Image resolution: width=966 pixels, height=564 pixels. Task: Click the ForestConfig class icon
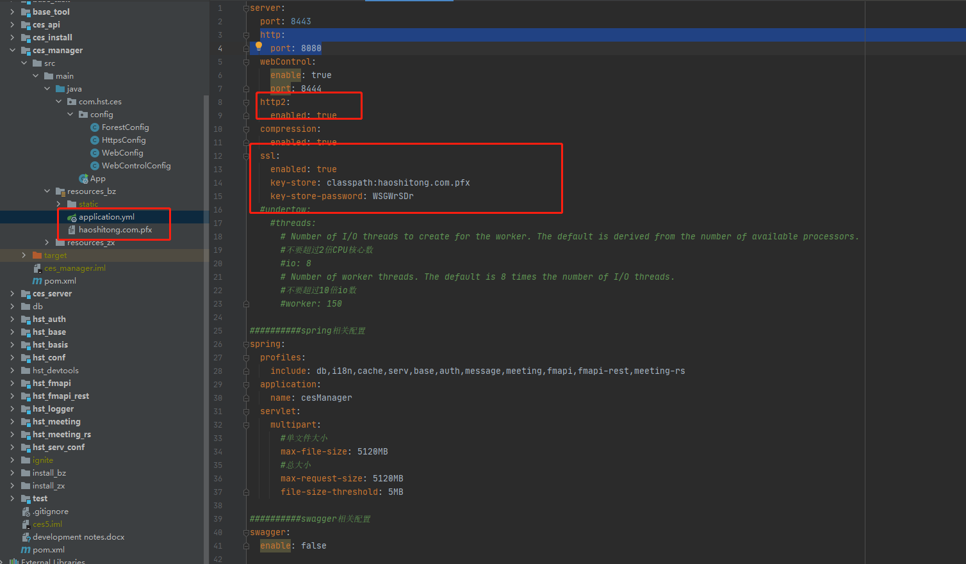[95, 127]
